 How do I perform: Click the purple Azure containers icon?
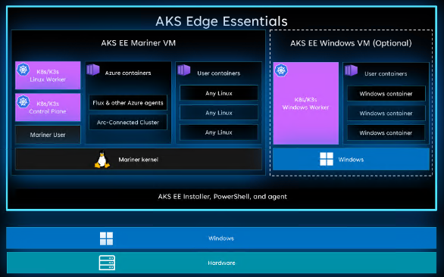93,70
